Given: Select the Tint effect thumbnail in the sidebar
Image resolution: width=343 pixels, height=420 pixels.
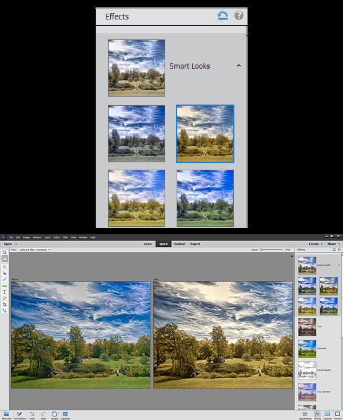Looking at the screenshot, I should 308,327.
